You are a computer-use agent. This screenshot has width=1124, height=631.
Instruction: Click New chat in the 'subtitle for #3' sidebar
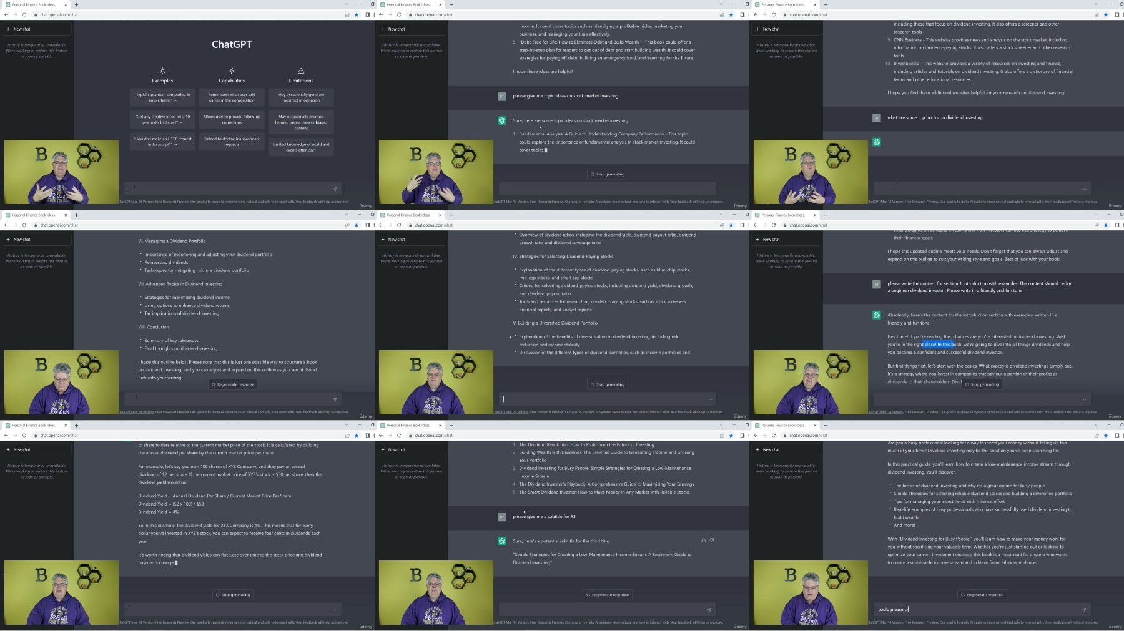click(x=411, y=449)
